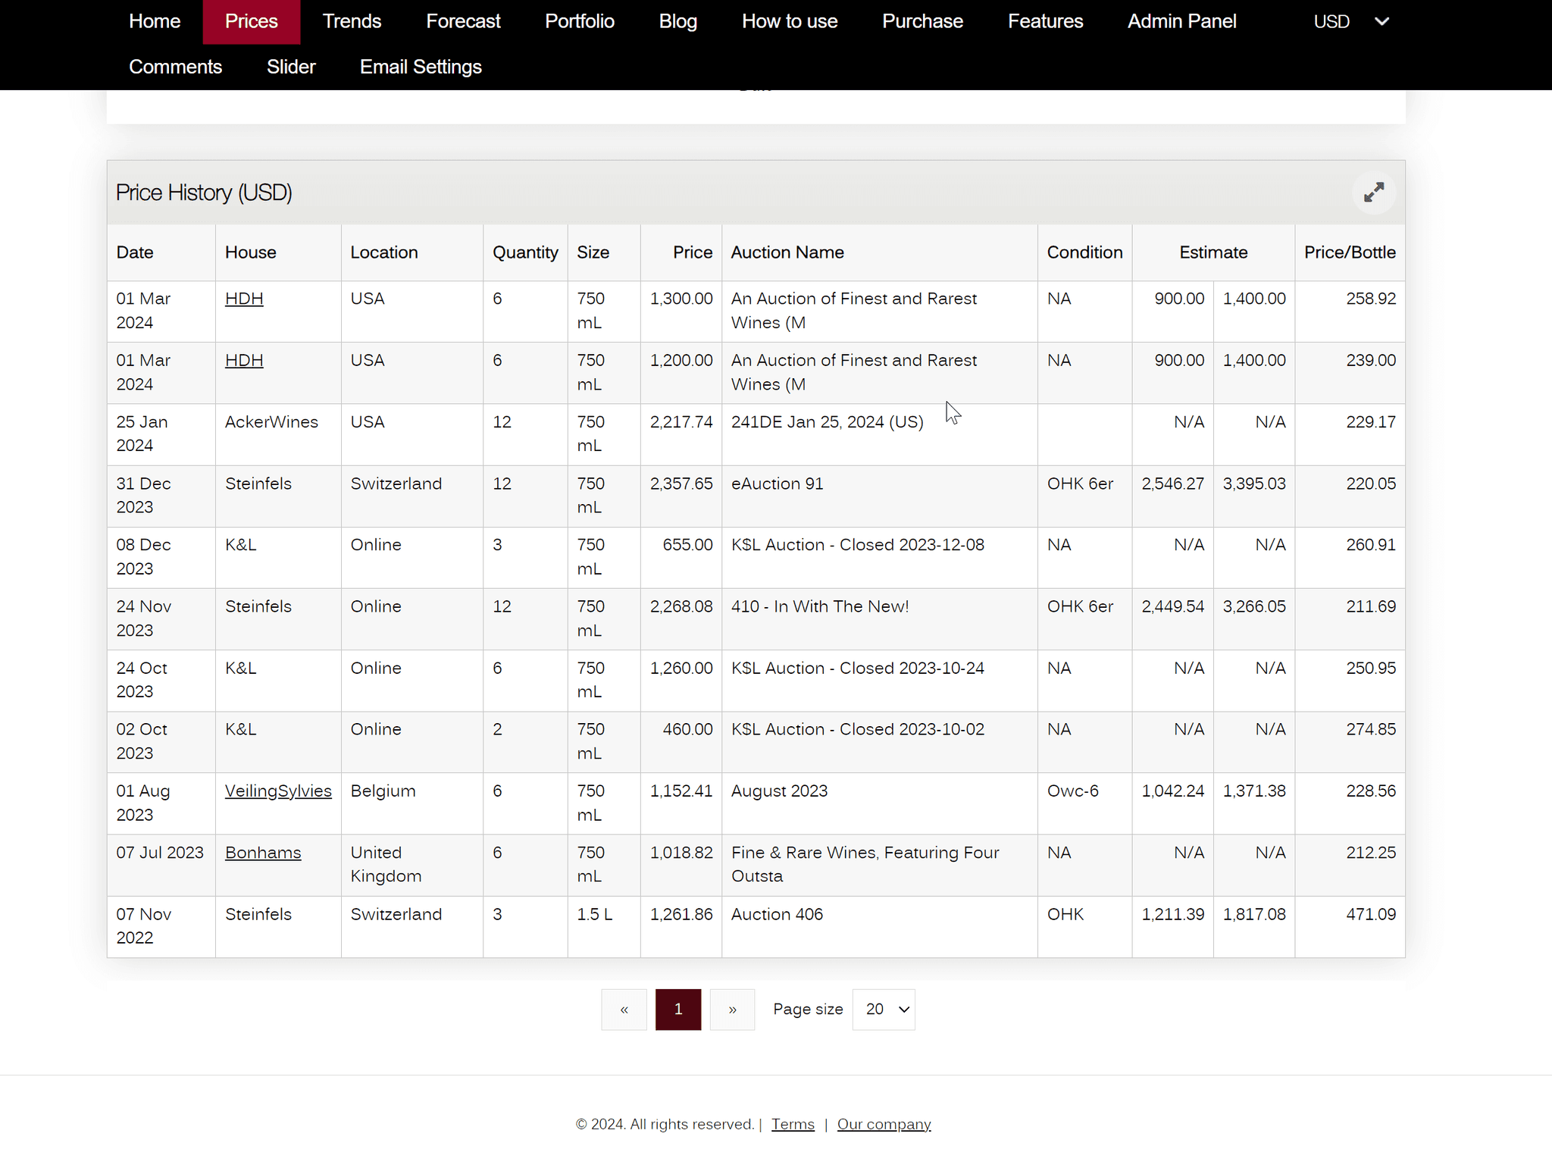This screenshot has width=1552, height=1168.
Task: Go to previous page with « button
Action: tap(624, 1009)
